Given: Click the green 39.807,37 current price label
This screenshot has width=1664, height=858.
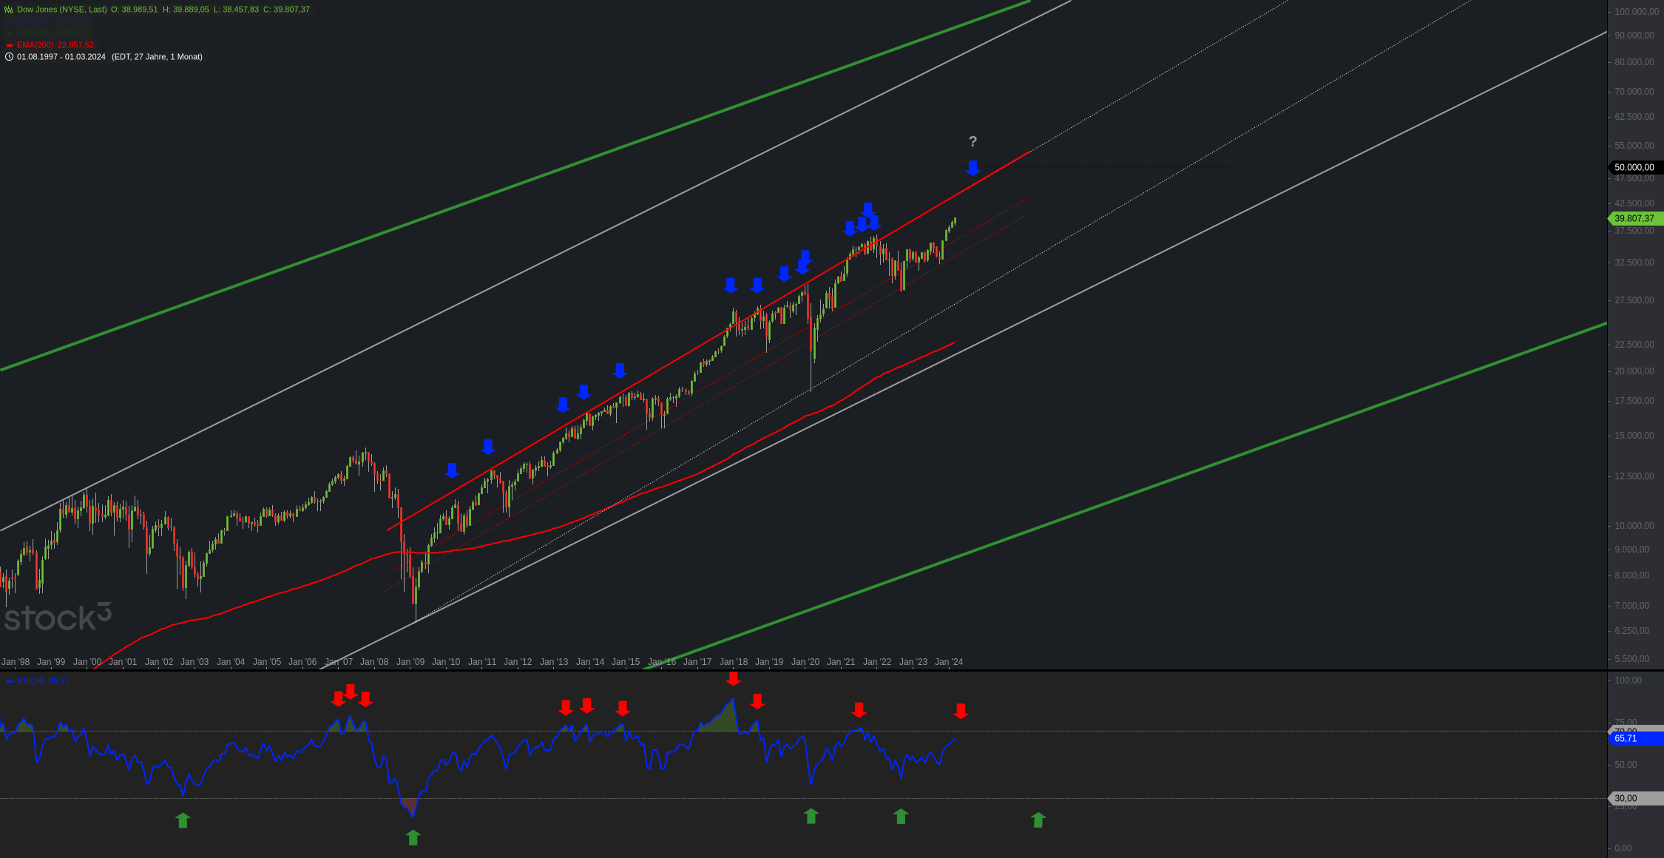Looking at the screenshot, I should (x=1635, y=219).
